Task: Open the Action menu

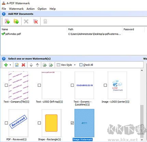Action: click(30, 9)
